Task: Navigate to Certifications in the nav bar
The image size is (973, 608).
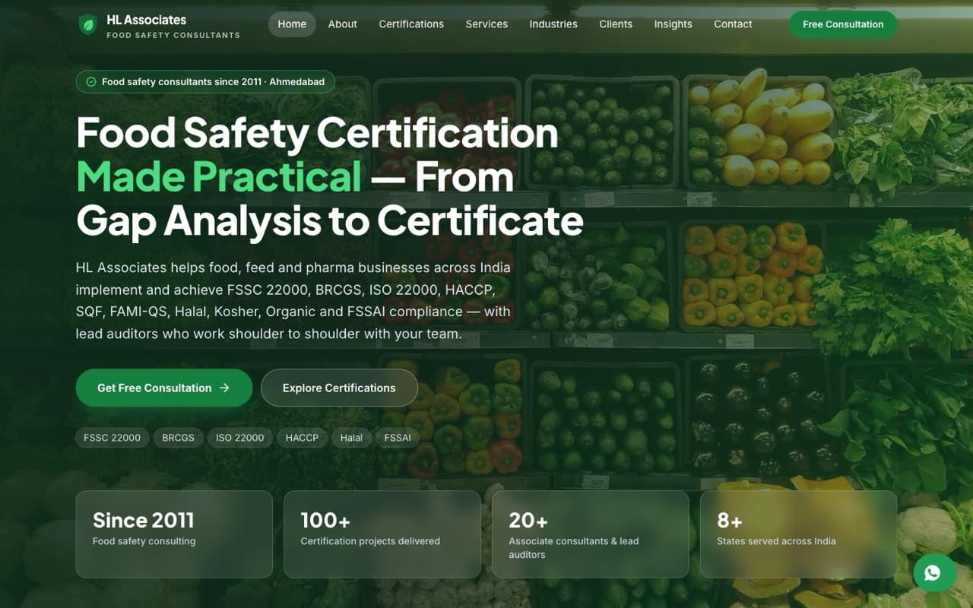Action: point(411,24)
